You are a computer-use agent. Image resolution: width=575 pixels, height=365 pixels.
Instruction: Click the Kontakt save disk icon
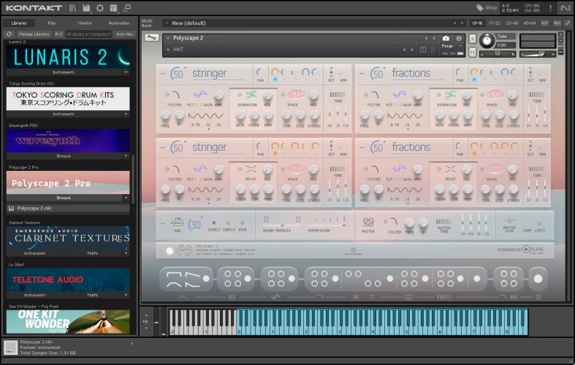point(86,8)
